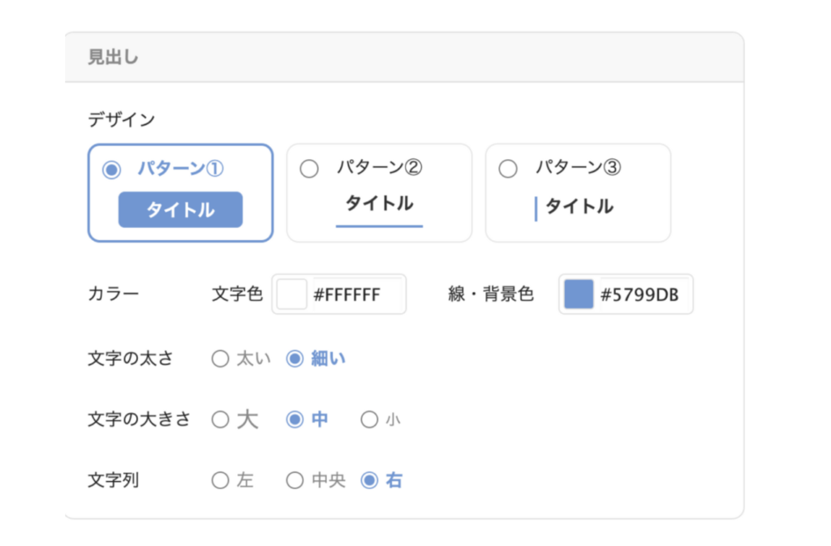Set 文字の大きさ to 小
831x546 pixels.
pos(369,419)
